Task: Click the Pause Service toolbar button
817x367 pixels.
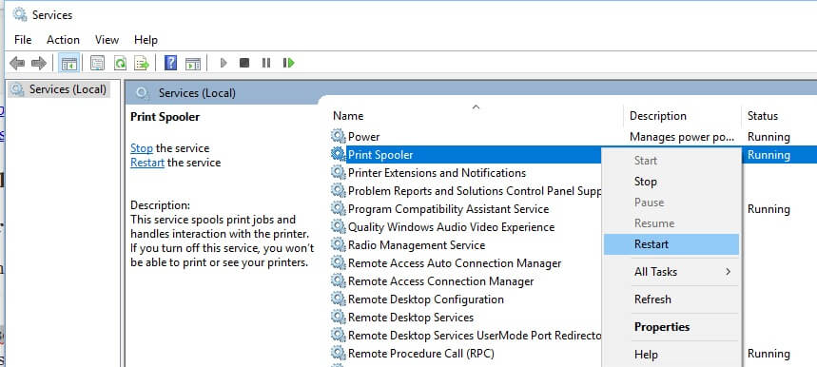Action: [x=265, y=63]
